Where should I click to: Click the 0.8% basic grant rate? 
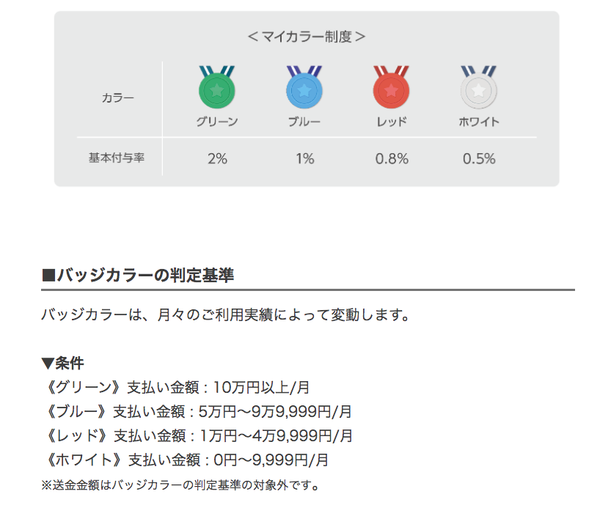(x=392, y=158)
